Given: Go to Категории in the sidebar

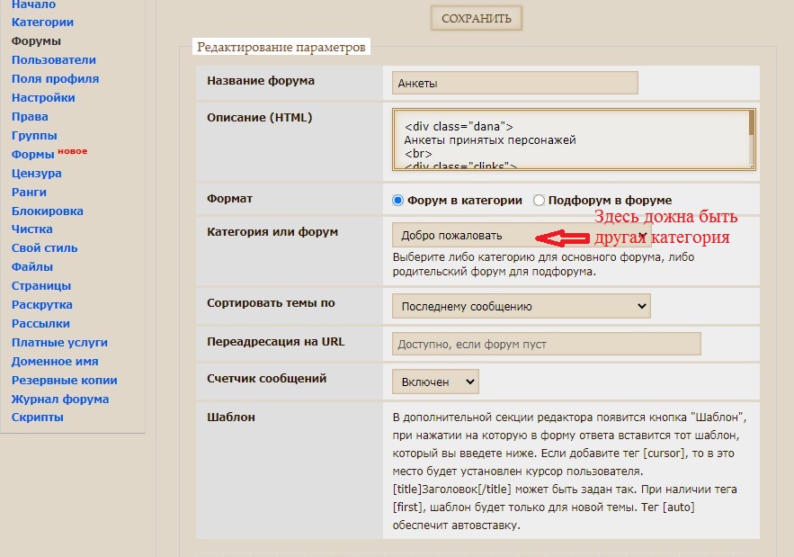Looking at the screenshot, I should pyautogui.click(x=42, y=22).
